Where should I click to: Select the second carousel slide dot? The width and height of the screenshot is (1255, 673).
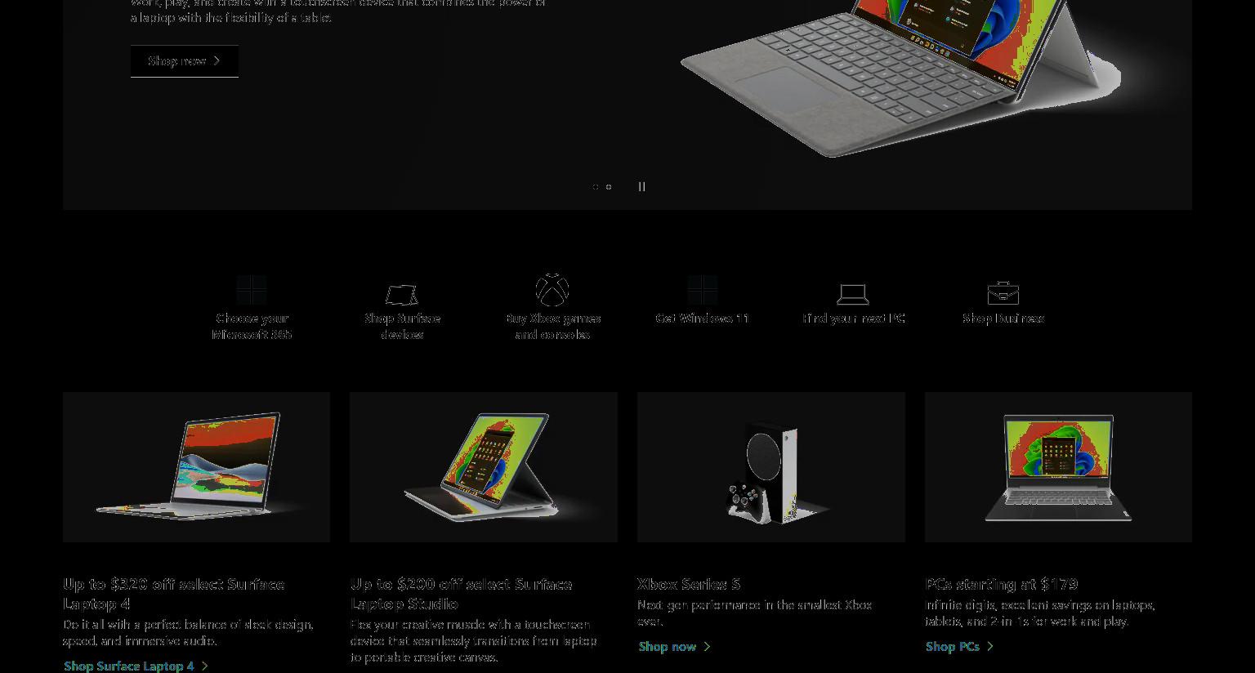609,186
